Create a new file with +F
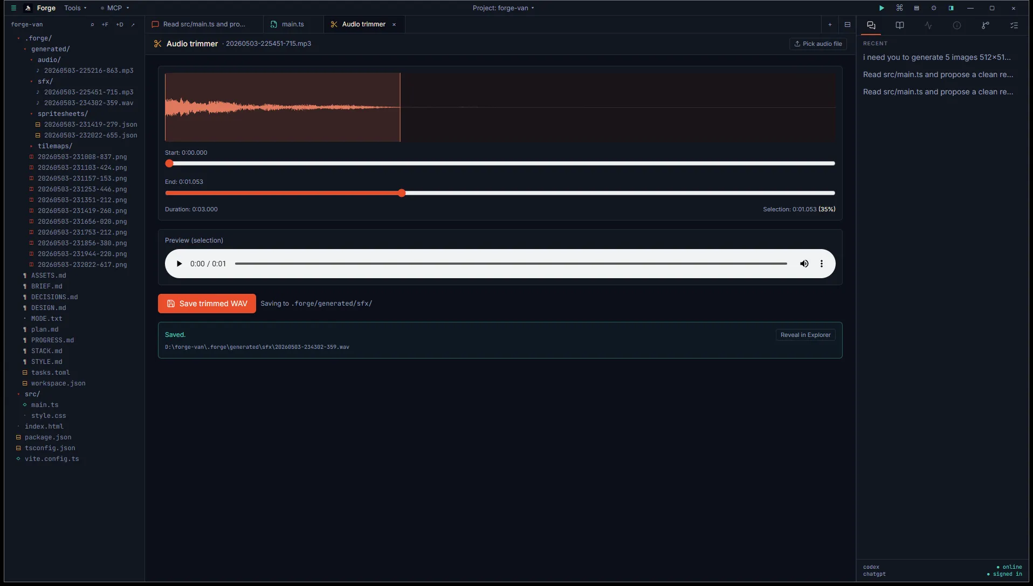This screenshot has height=586, width=1033. pos(105,25)
